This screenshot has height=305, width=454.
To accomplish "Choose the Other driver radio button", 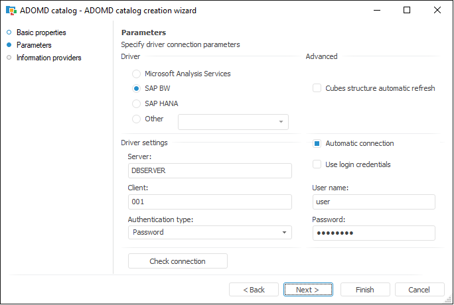I will tap(137, 119).
